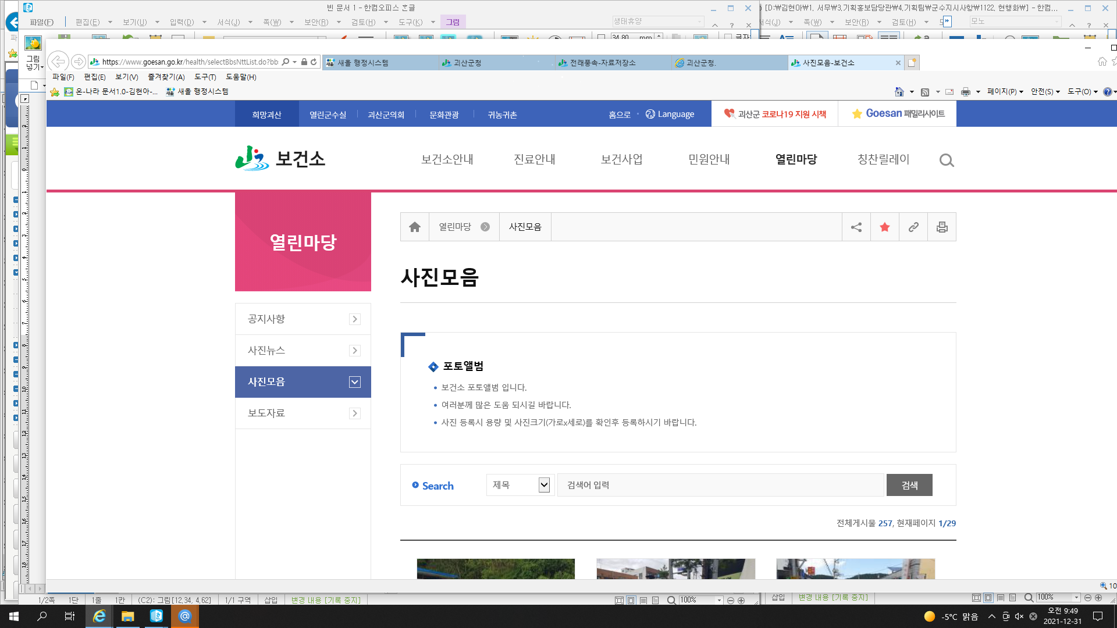
Task: Click the copy link chain icon
Action: click(913, 227)
